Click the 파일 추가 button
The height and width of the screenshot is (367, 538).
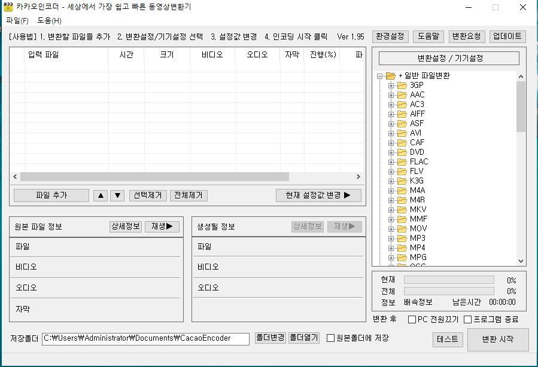[x=51, y=195]
